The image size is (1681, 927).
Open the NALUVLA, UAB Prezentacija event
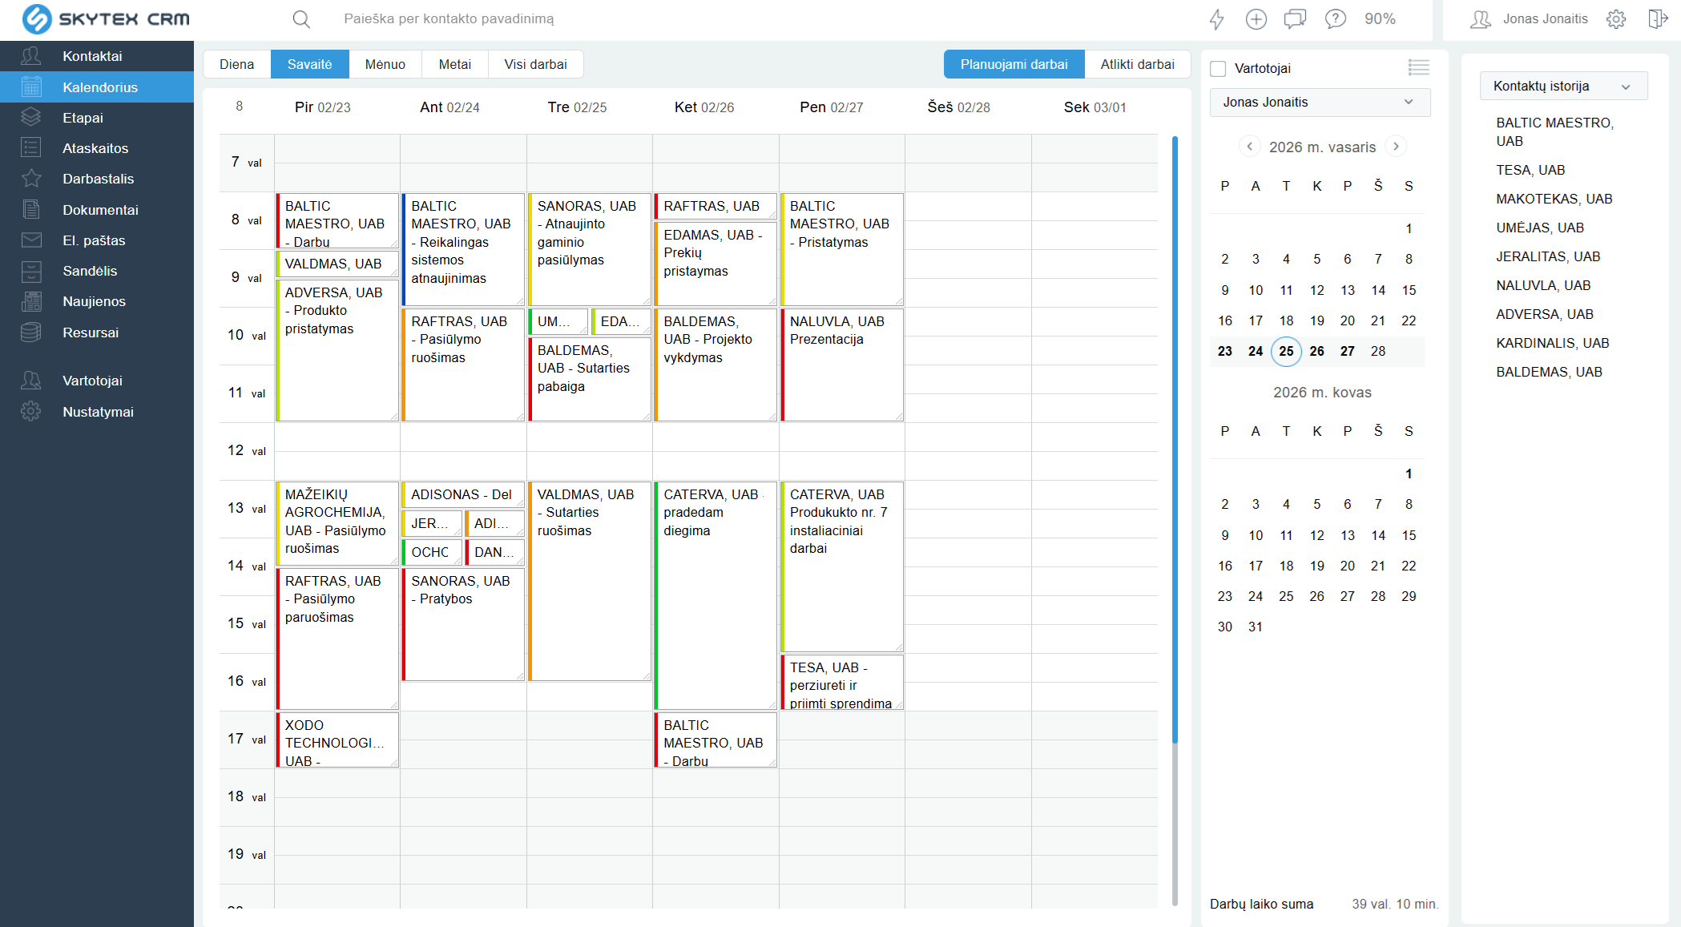[x=842, y=365]
